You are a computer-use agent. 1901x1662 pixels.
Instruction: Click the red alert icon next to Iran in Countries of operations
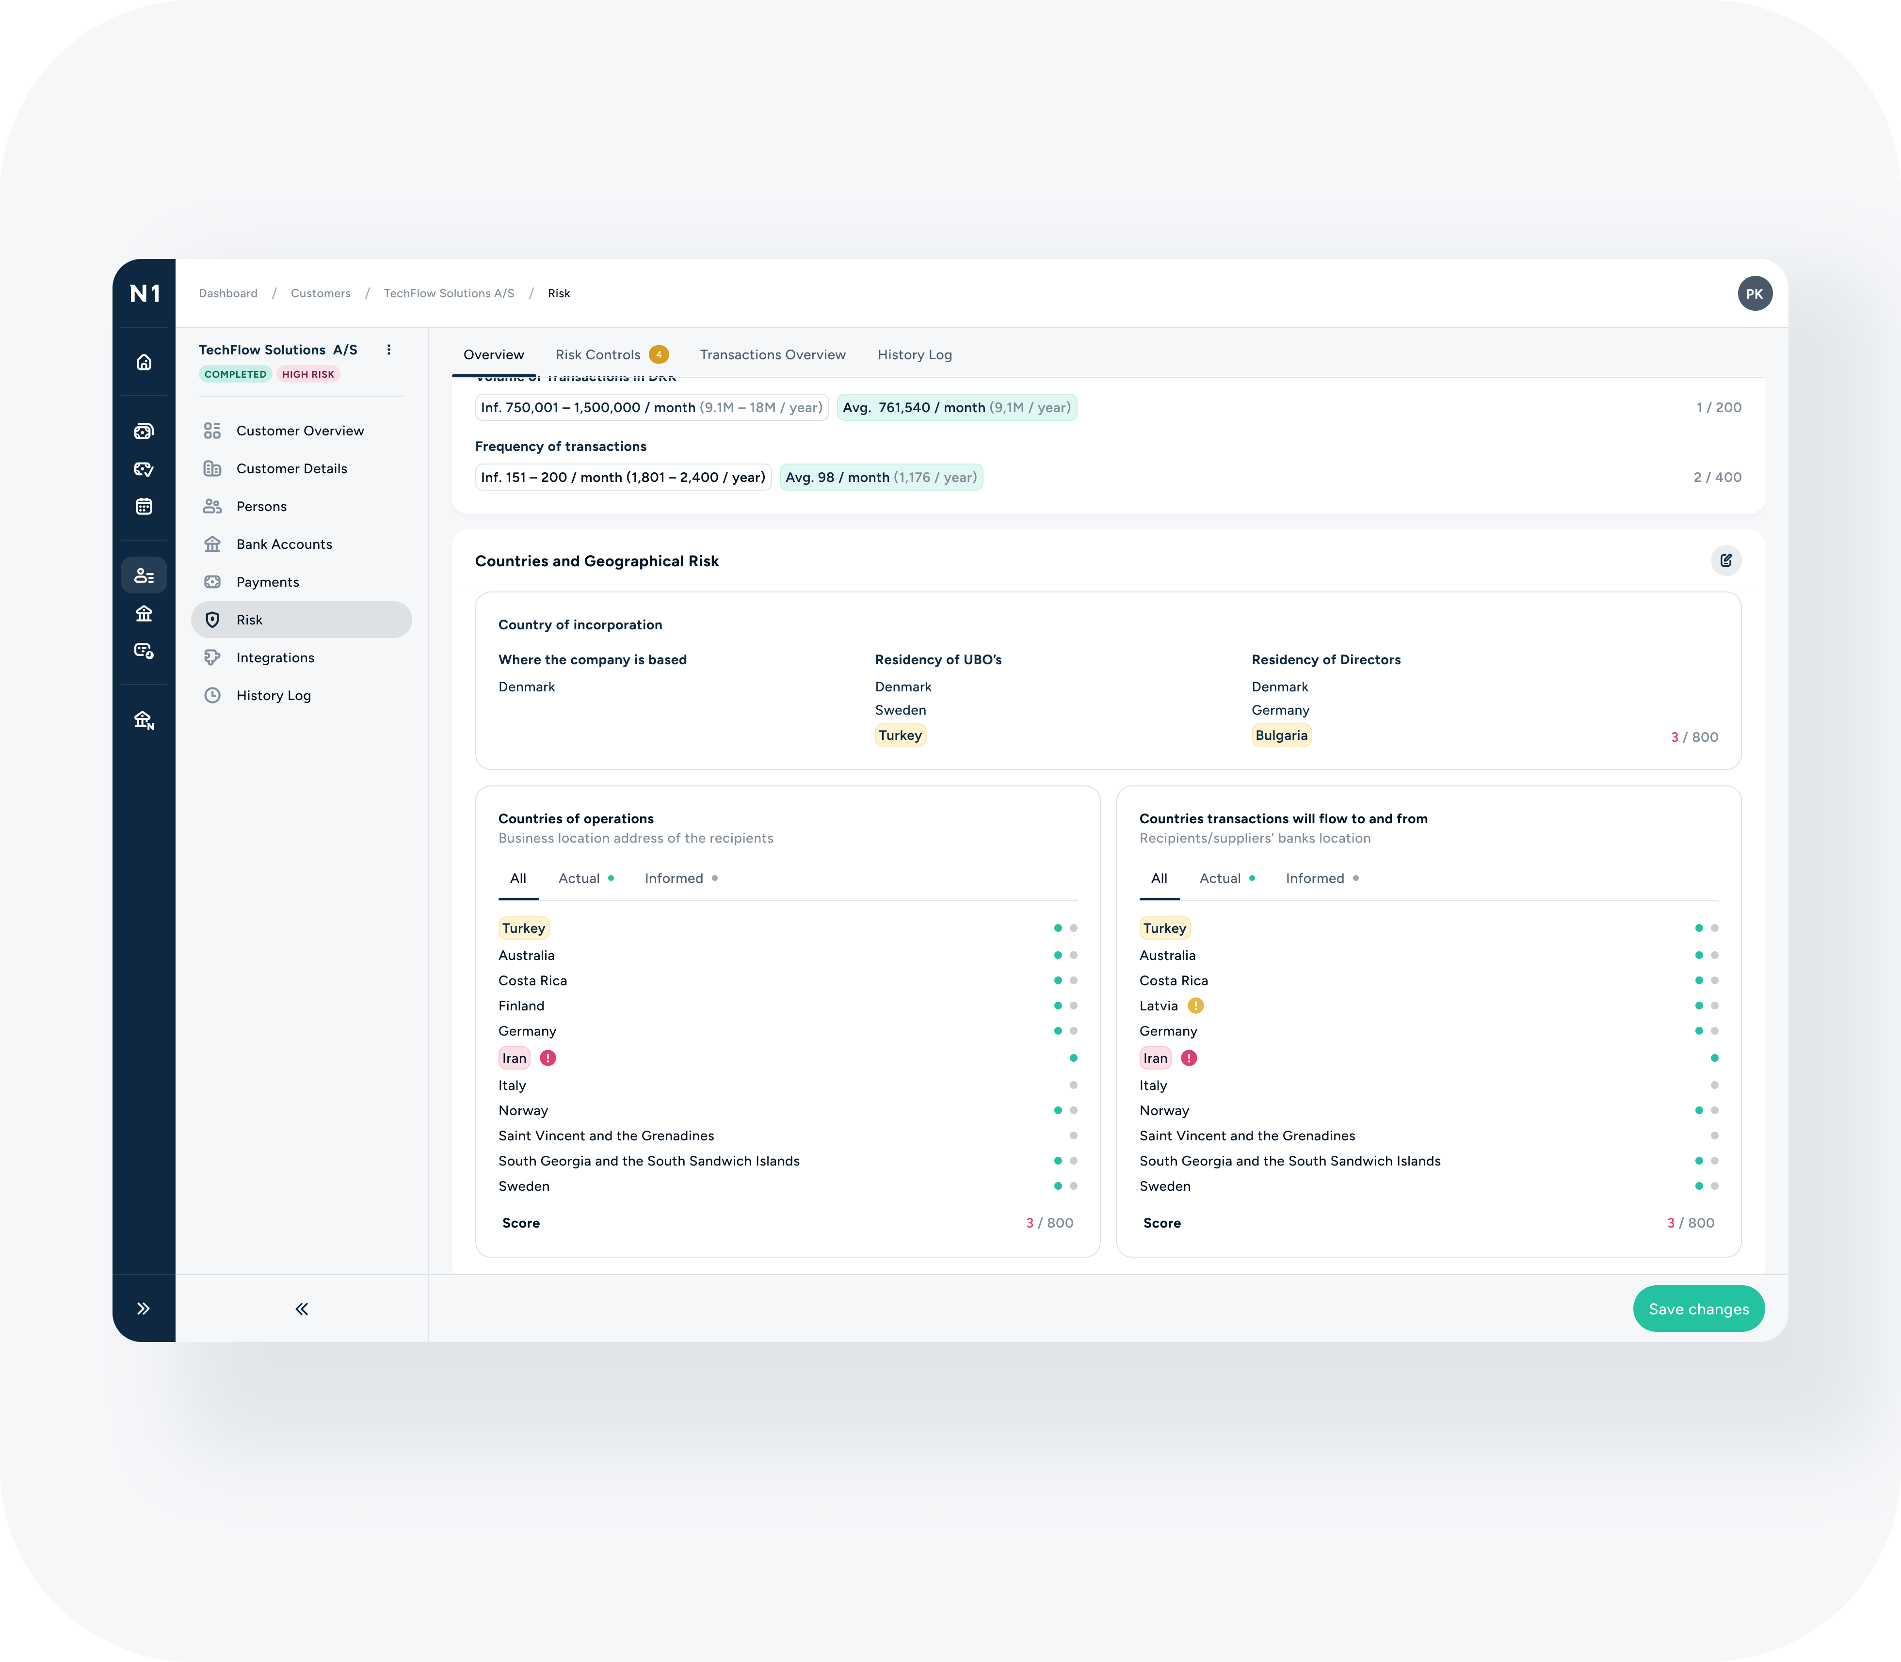click(548, 1058)
